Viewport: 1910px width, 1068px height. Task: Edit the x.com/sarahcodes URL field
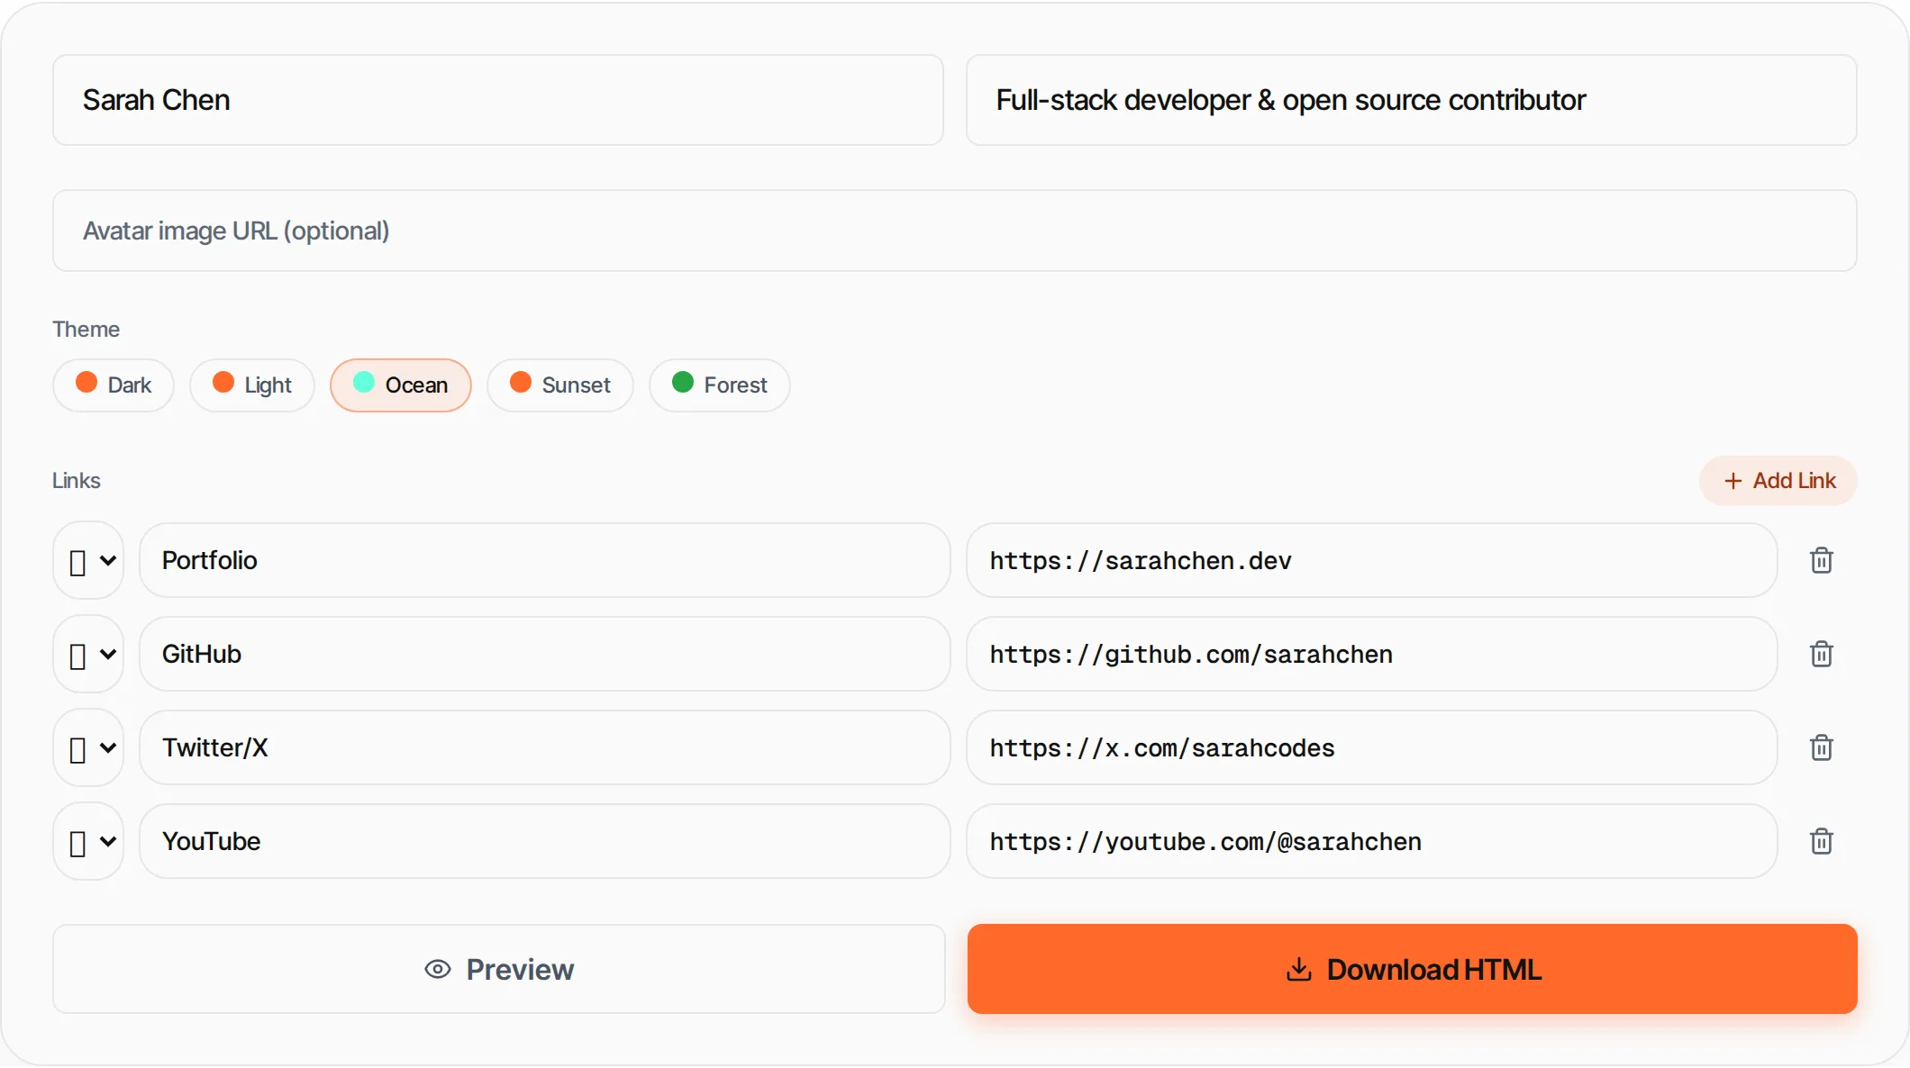coord(1372,747)
